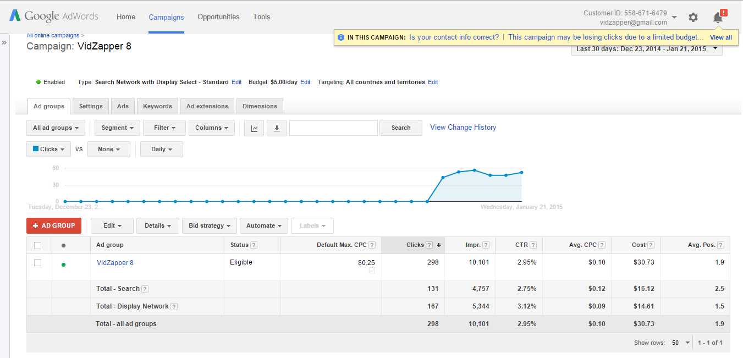Image resolution: width=743 pixels, height=358 pixels.
Task: Click the green status dot for VidZapper 8
Action: (x=63, y=265)
